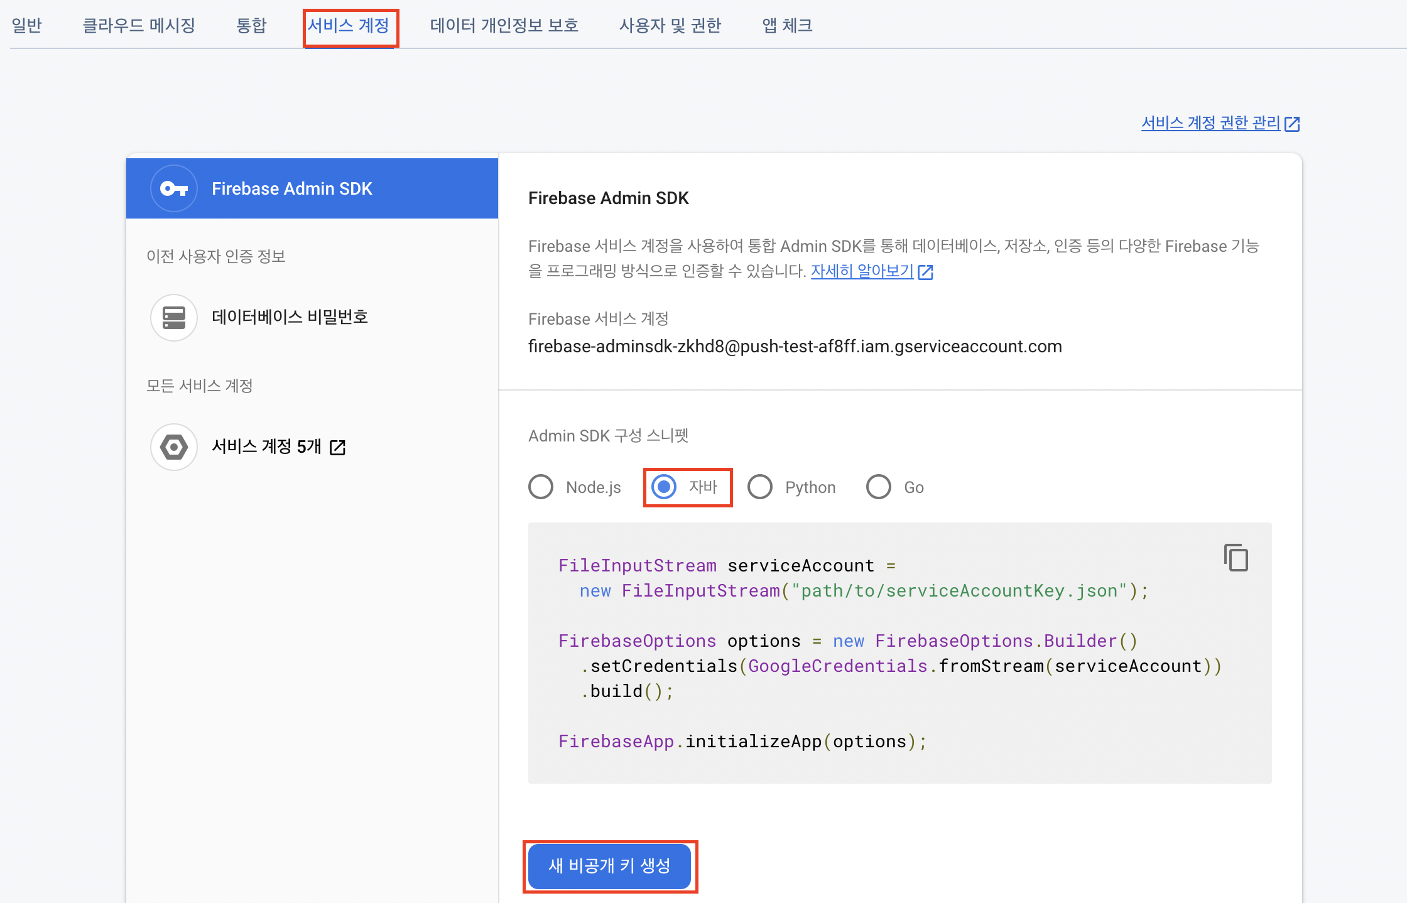Click the copy code snippet icon
Viewport: 1407px width, 903px height.
[1236, 558]
